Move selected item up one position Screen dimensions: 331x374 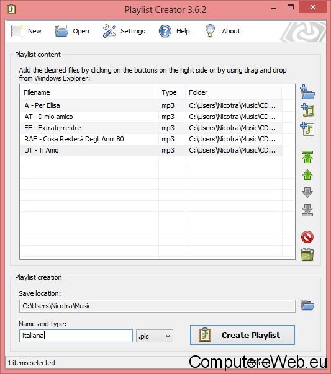click(307, 175)
